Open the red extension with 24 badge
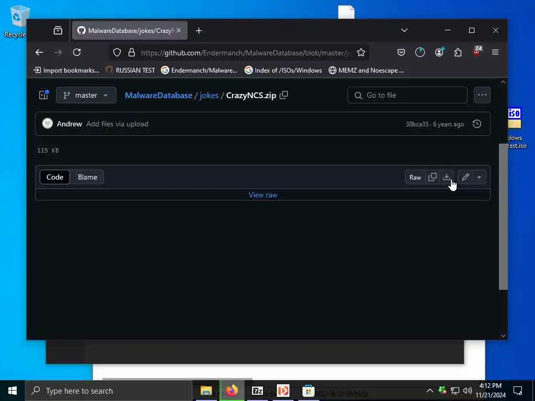The image size is (535, 401). (476, 52)
